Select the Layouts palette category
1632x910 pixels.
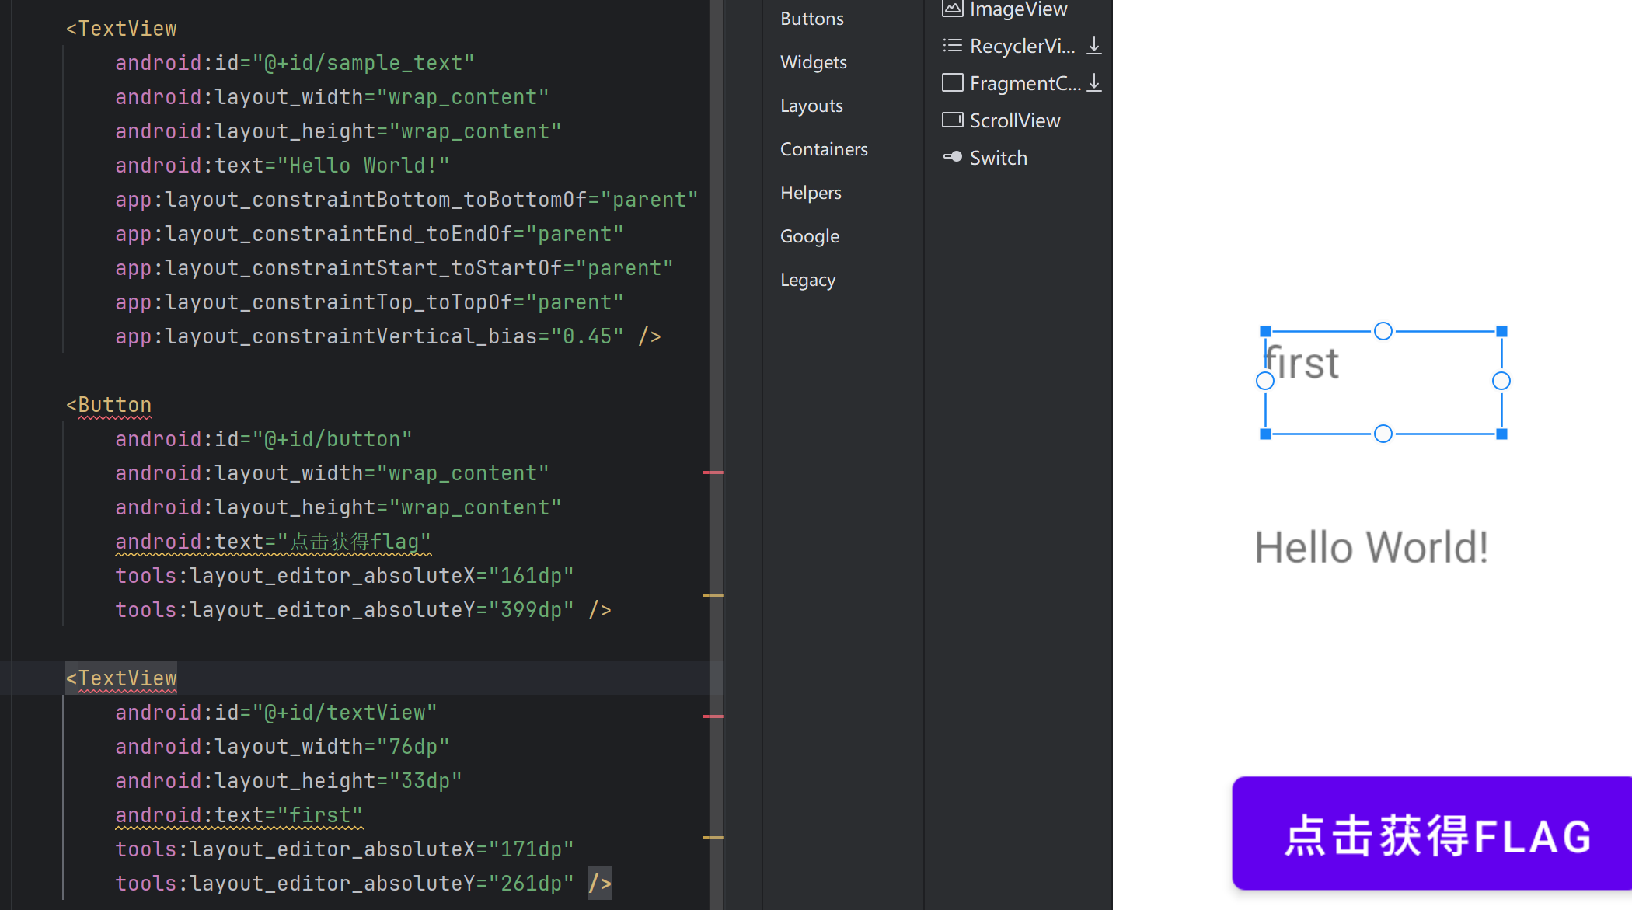pos(811,106)
